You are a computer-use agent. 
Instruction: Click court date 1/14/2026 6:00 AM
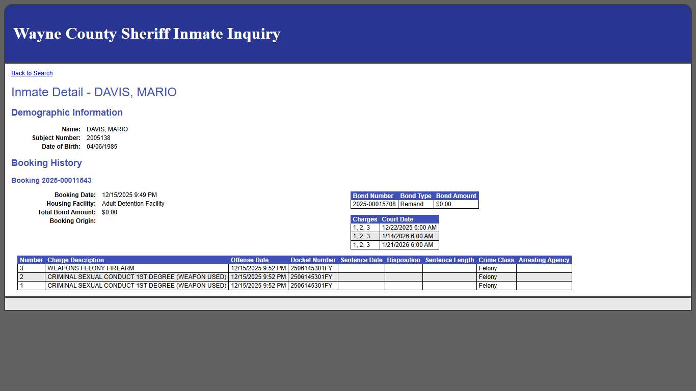[x=408, y=236]
